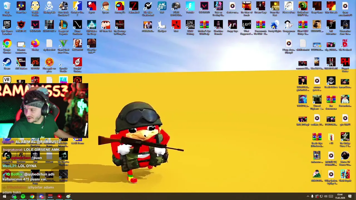Image resolution: width=356 pixels, height=200 pixels.
Task: Open the Mother's Eye DEMO zip archive
Action: coord(204,27)
